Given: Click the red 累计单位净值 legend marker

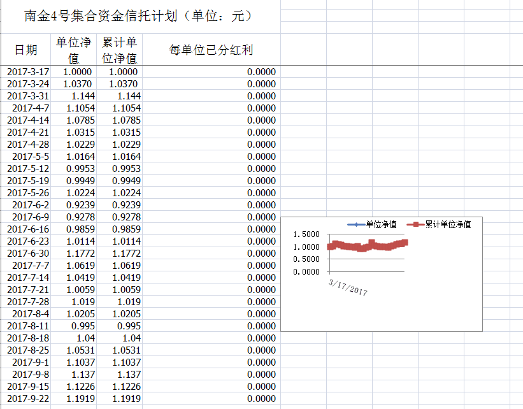Looking at the screenshot, I should coord(415,224).
